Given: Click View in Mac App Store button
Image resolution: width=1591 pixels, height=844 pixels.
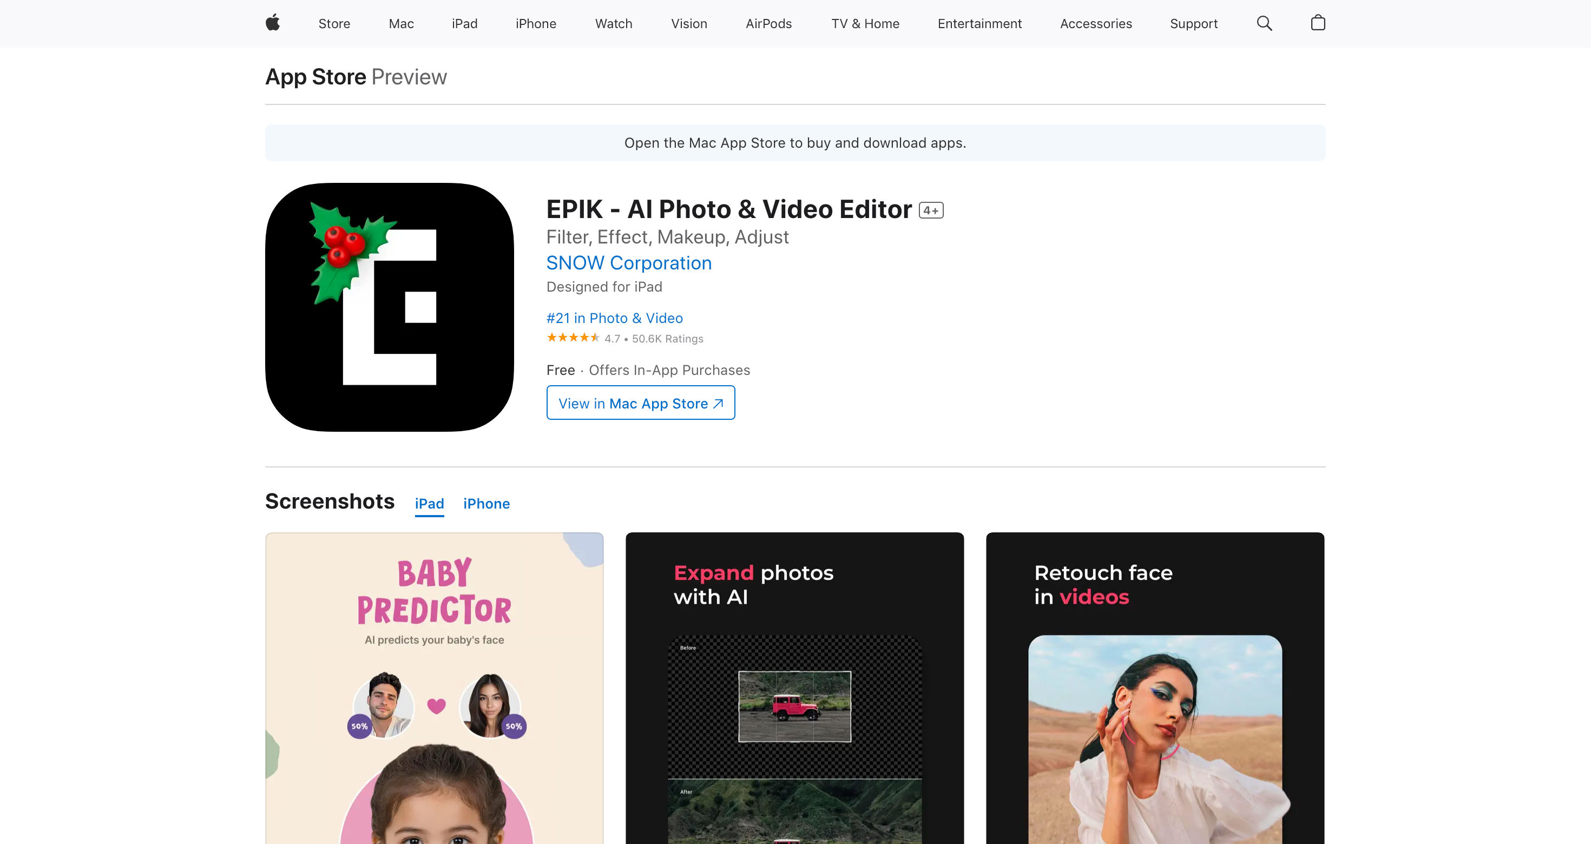Looking at the screenshot, I should [641, 403].
